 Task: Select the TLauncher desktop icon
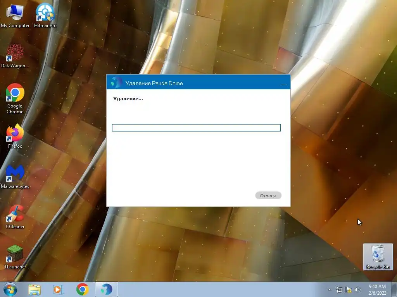[15, 257]
